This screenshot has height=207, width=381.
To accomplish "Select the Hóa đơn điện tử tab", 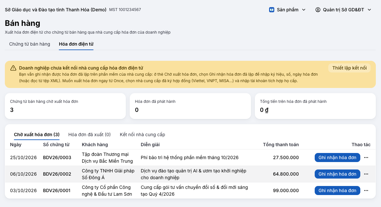I will tap(76, 44).
